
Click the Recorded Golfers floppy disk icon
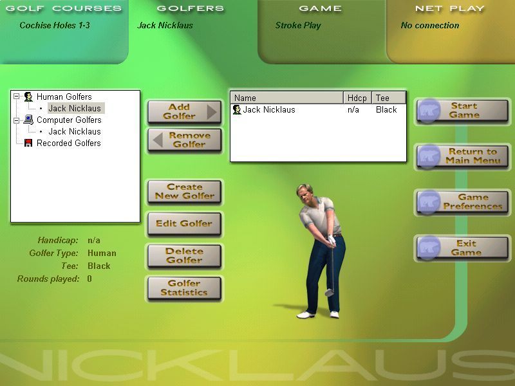click(x=28, y=143)
